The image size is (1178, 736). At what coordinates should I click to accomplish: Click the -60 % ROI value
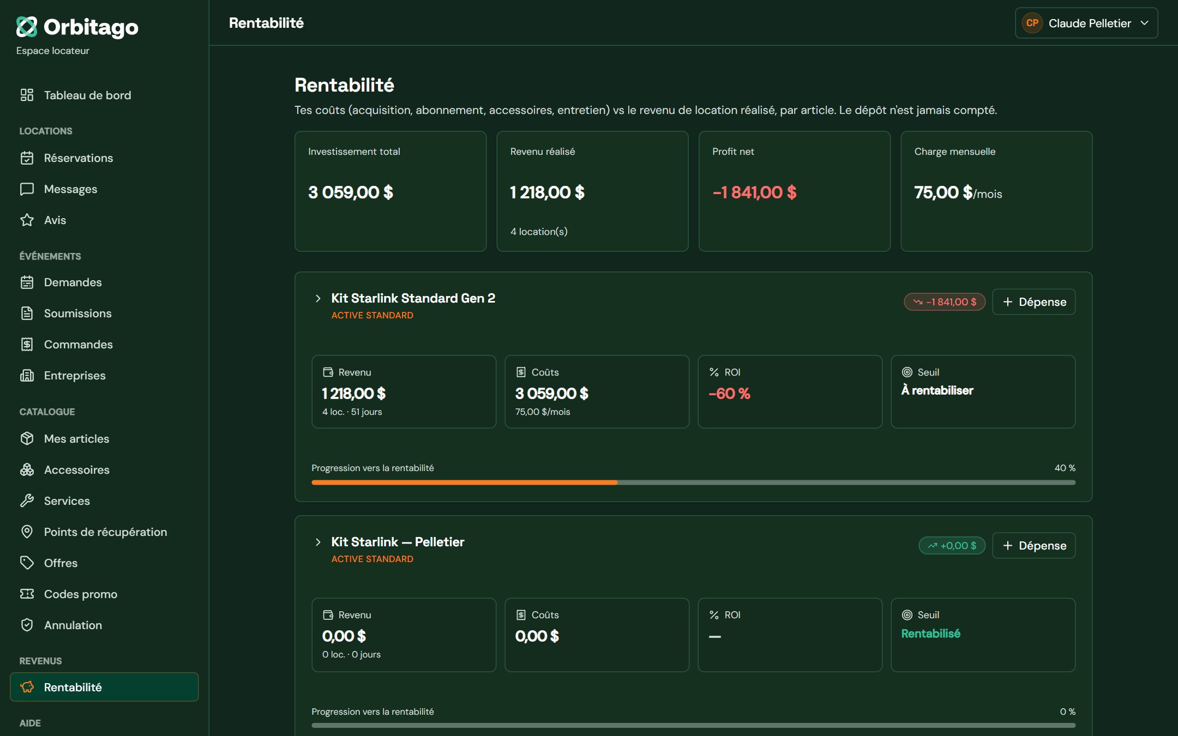[729, 394]
